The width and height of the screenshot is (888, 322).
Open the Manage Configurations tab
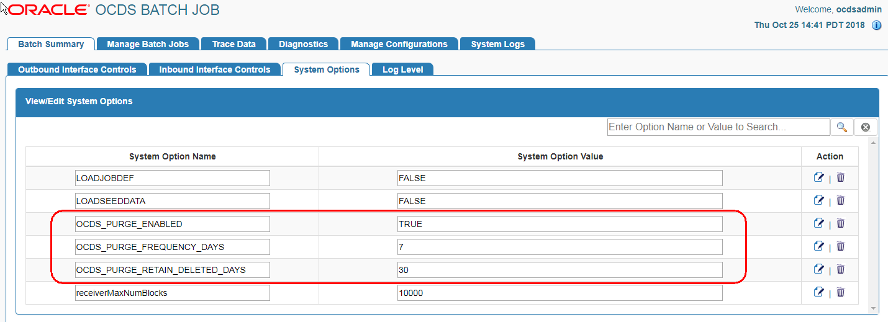[399, 44]
